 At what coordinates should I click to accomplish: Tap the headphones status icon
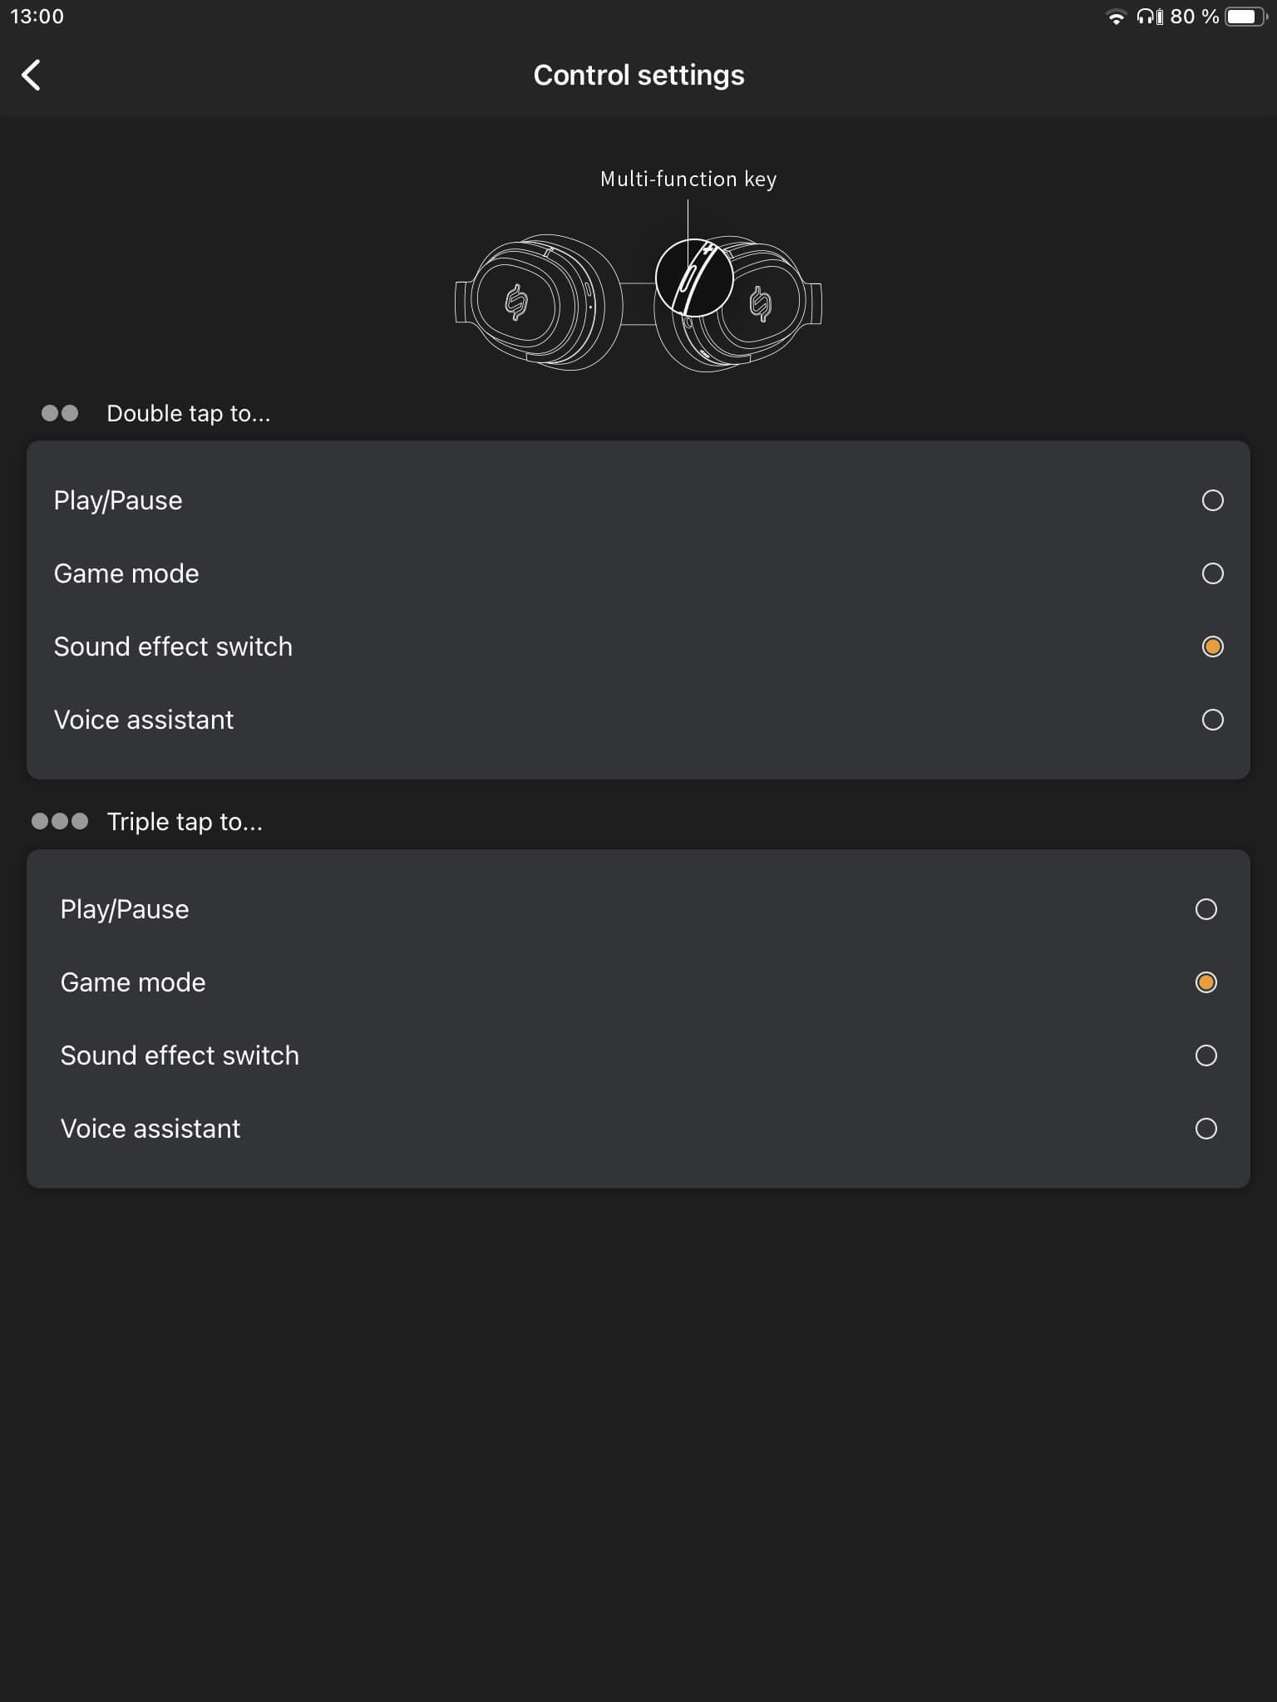pyautogui.click(x=1149, y=17)
